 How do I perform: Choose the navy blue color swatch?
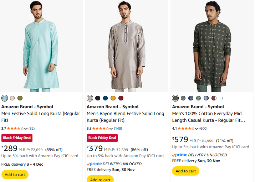pos(105,98)
